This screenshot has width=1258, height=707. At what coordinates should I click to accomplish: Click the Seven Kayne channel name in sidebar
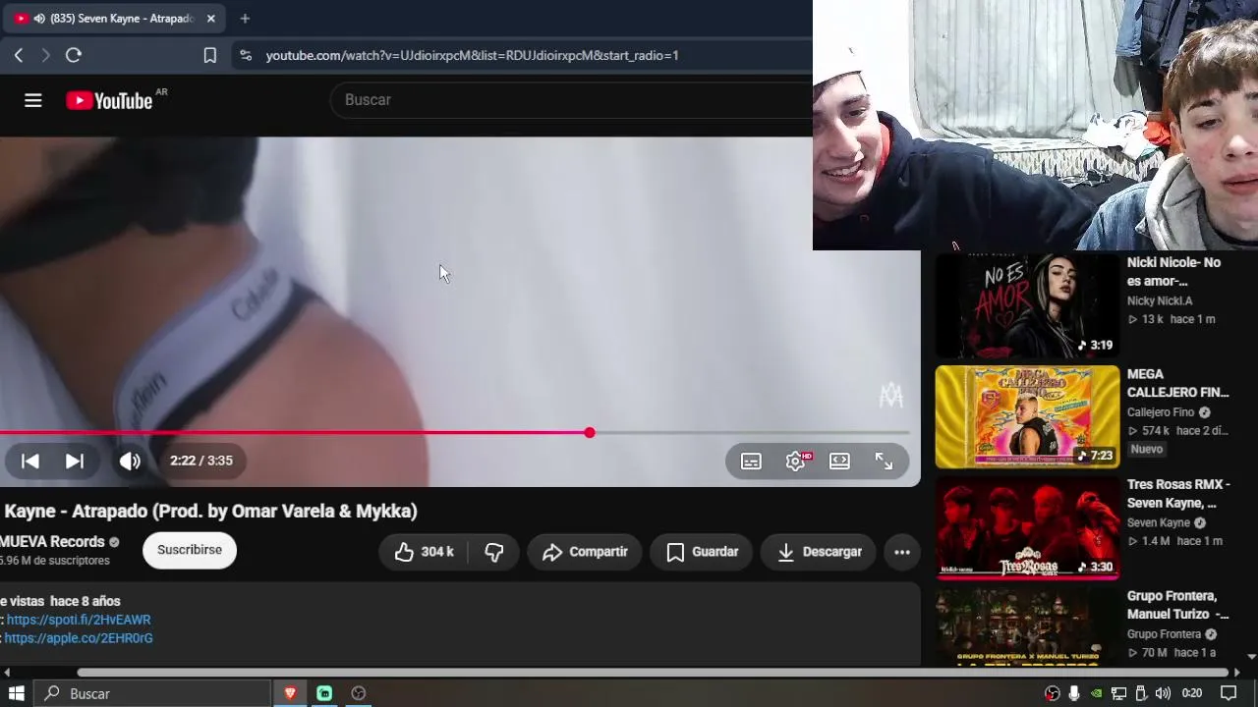1159,523
